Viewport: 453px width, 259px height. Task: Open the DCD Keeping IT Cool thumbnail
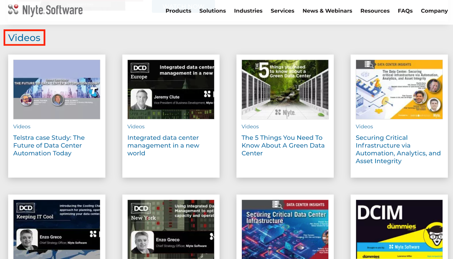57,229
